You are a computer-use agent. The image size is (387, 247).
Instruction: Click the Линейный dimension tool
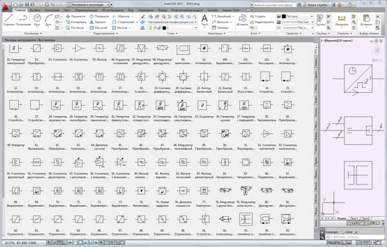pos(221,16)
